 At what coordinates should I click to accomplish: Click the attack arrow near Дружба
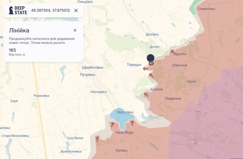pos(172,52)
